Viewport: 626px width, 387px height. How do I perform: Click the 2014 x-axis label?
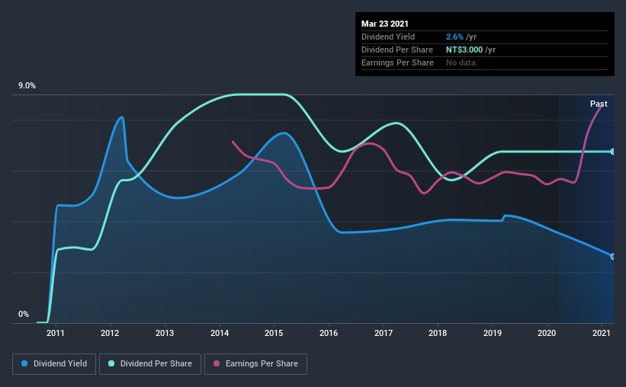point(220,333)
